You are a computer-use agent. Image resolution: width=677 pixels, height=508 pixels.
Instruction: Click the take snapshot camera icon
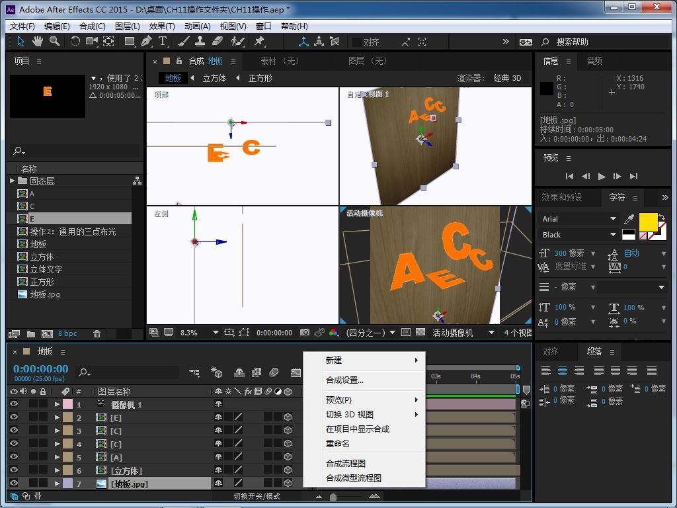(305, 332)
